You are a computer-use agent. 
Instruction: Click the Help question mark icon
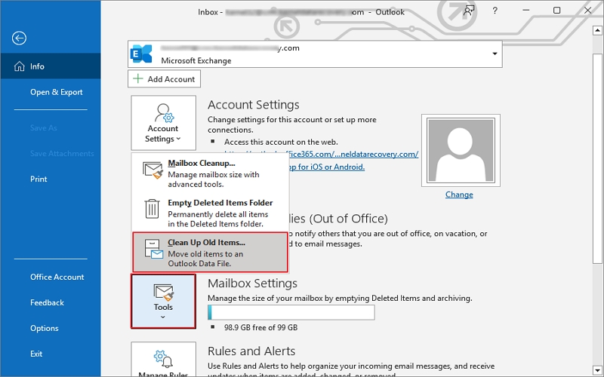click(495, 11)
